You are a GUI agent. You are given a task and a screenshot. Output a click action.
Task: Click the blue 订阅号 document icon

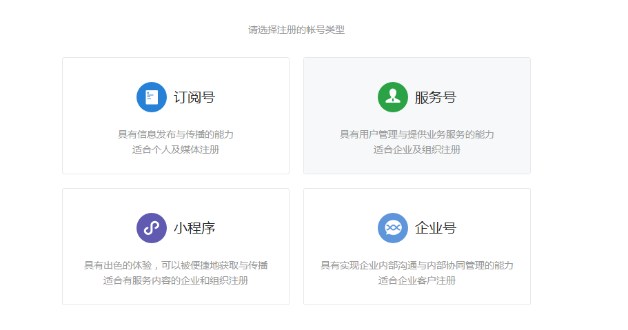(152, 97)
